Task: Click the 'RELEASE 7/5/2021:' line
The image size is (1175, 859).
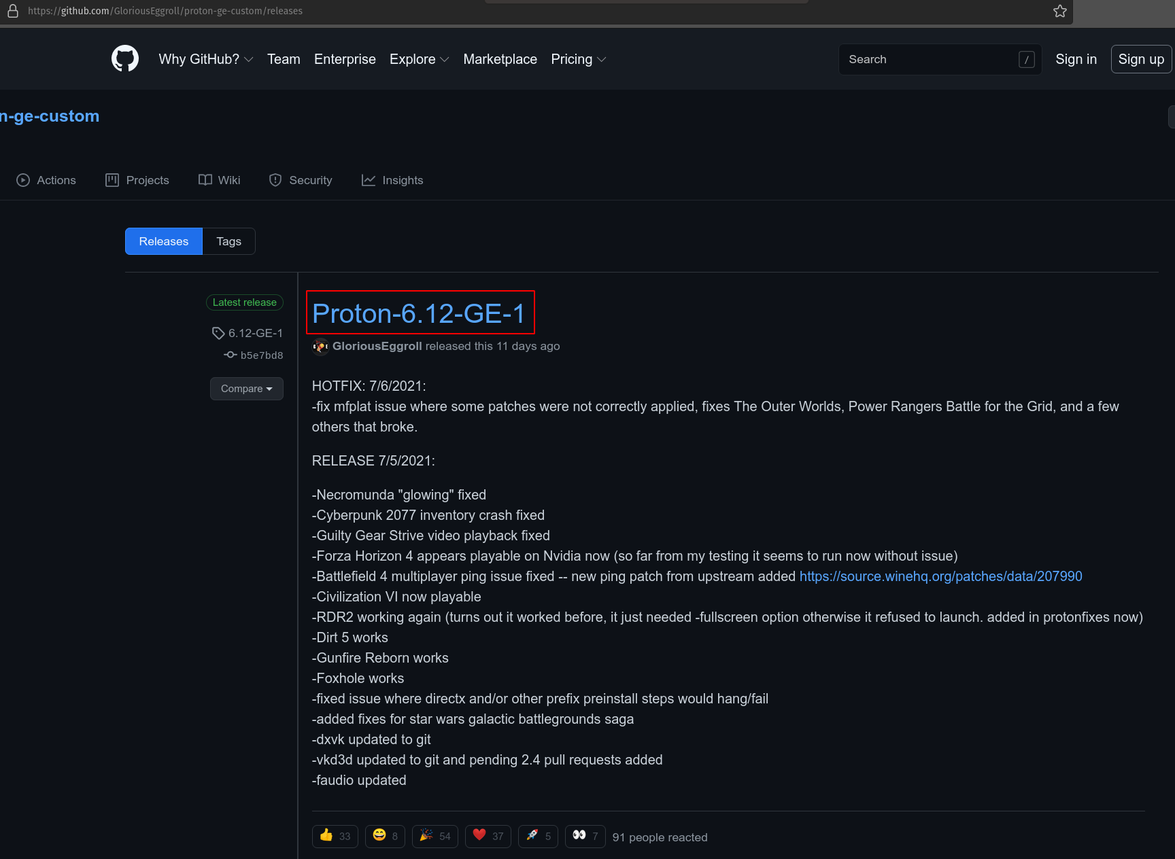Action: click(x=373, y=461)
